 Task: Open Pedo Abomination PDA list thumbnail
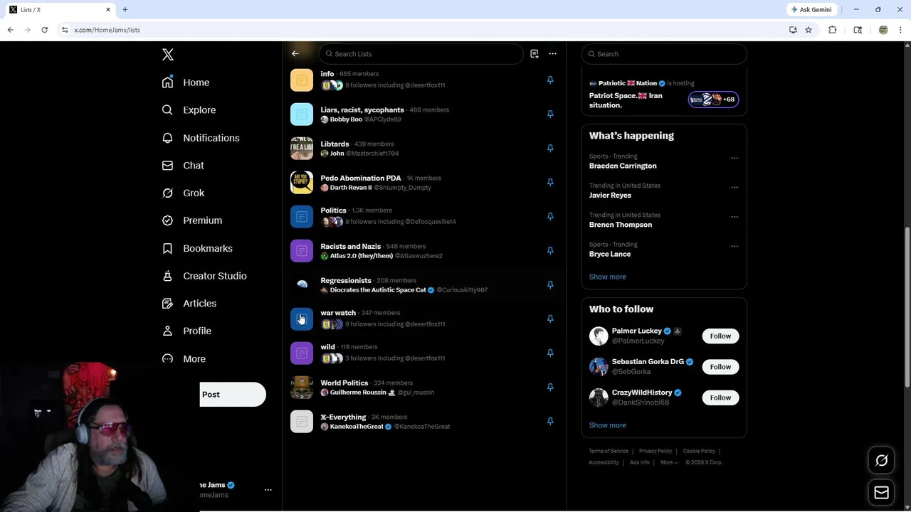pyautogui.click(x=302, y=182)
